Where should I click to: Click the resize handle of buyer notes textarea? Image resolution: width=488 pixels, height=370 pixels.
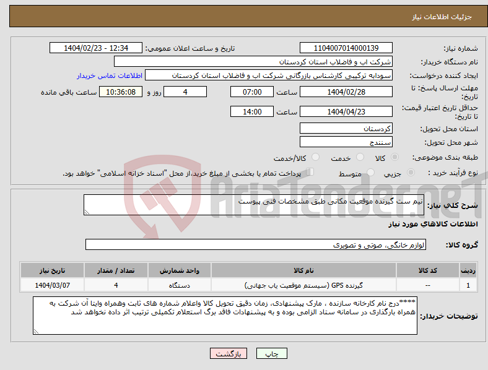pyautogui.click(x=36, y=332)
